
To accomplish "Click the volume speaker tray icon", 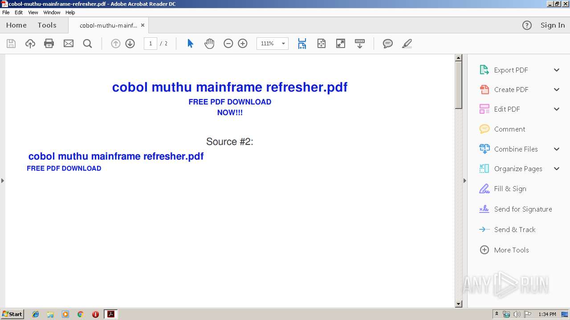I will [x=517, y=314].
